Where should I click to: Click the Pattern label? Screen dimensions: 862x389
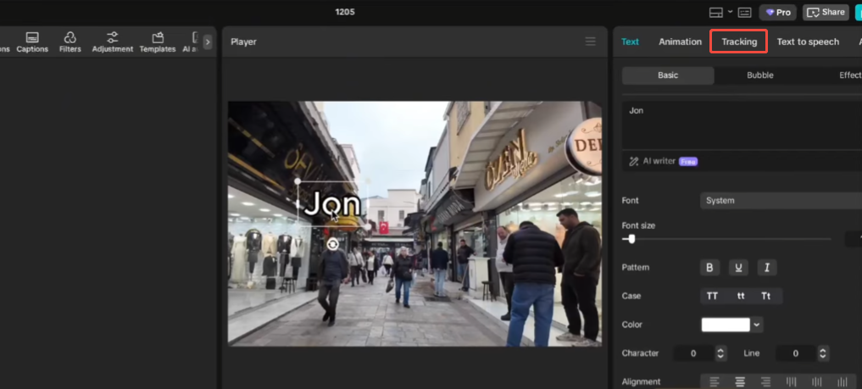click(636, 268)
